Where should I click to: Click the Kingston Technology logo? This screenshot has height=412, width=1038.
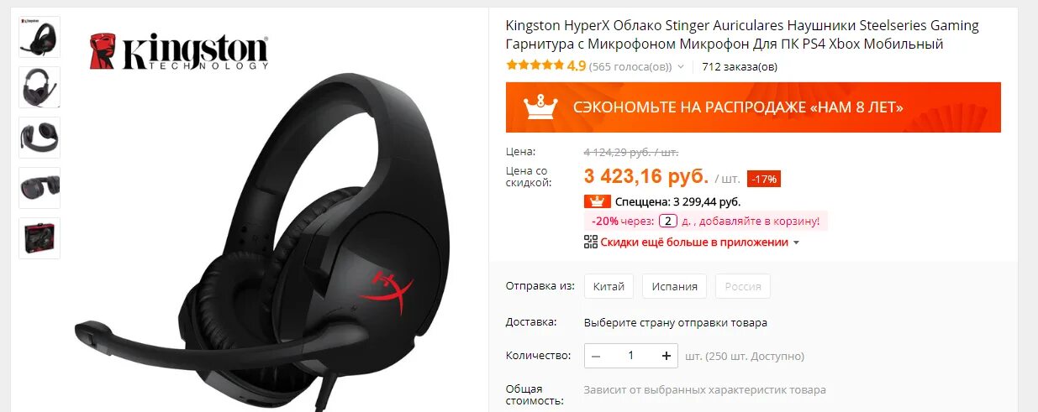(x=178, y=52)
